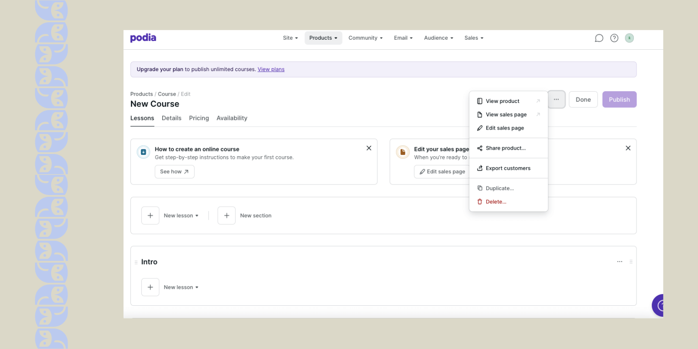698x349 pixels.
Task: Open the Sales navigation dropdown
Action: pos(474,38)
